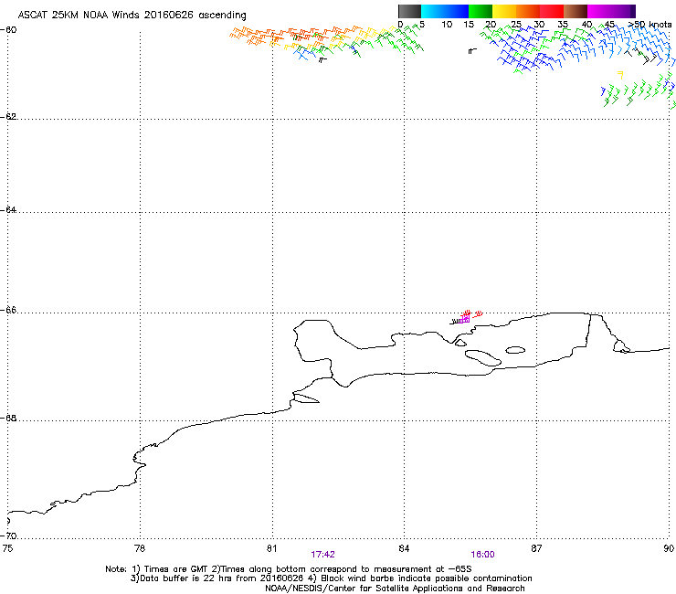Click the 87 longitude axis label
This screenshot has height=594, width=676.
536,548
